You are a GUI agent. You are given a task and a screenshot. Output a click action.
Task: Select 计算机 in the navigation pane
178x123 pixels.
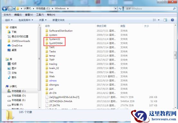tap(11, 86)
